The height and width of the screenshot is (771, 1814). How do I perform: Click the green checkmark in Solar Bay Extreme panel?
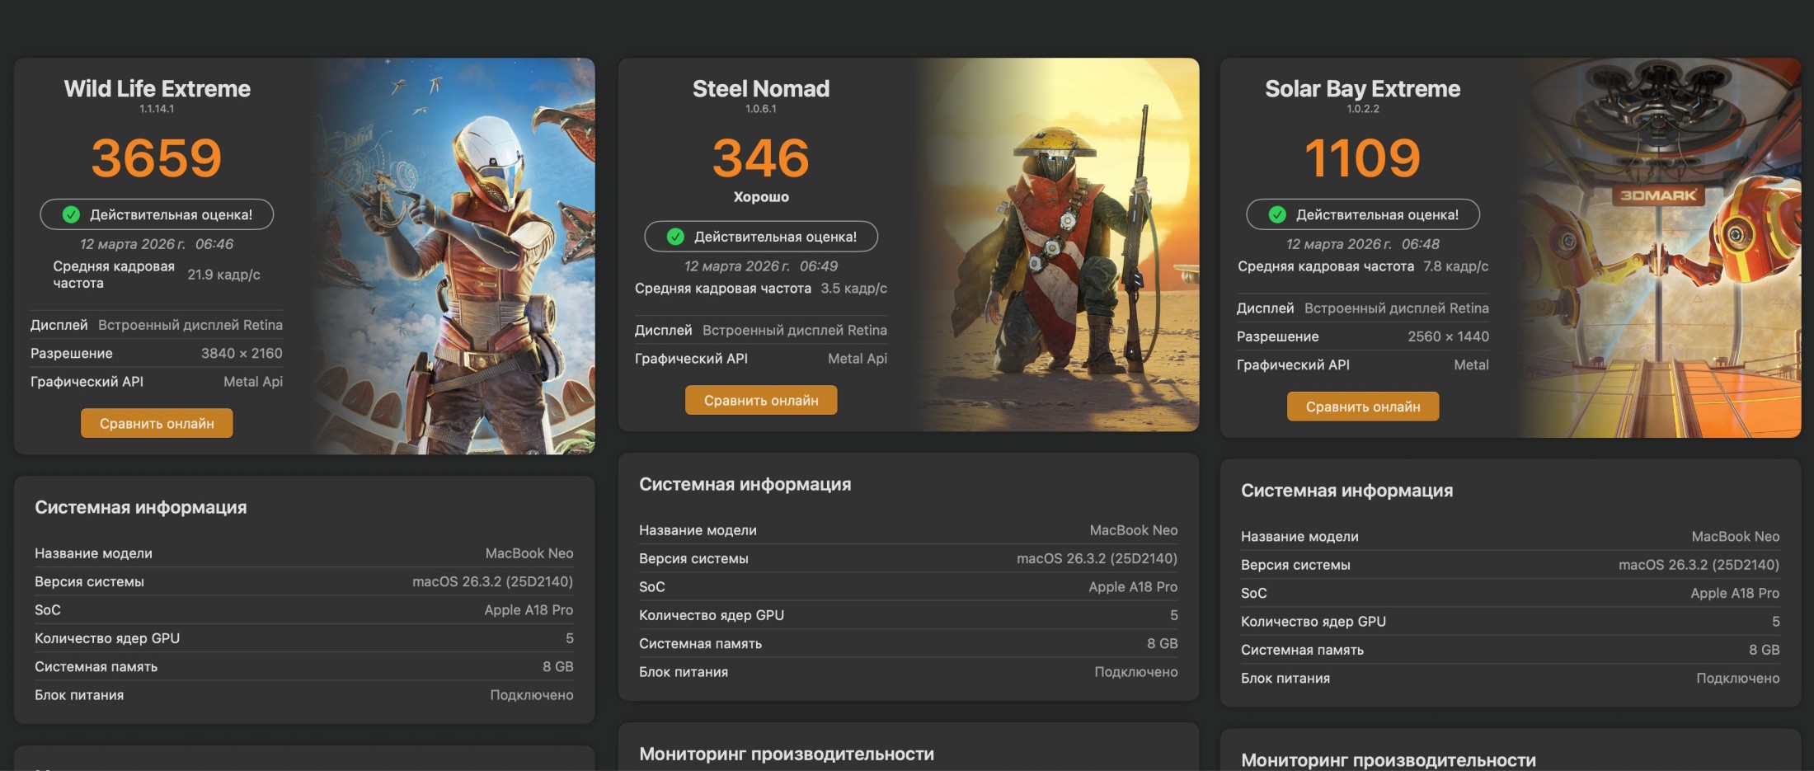tap(1277, 214)
